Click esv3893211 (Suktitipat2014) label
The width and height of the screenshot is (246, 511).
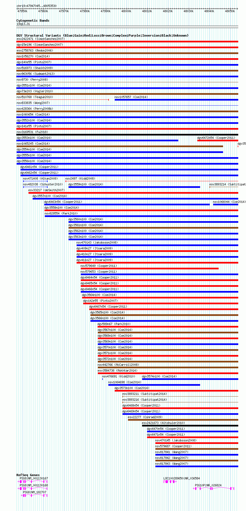click(x=145, y=394)
